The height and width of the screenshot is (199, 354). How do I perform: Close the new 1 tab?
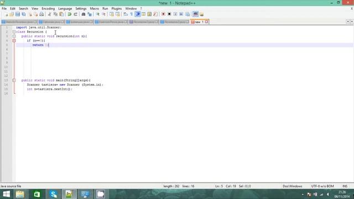click(x=206, y=22)
